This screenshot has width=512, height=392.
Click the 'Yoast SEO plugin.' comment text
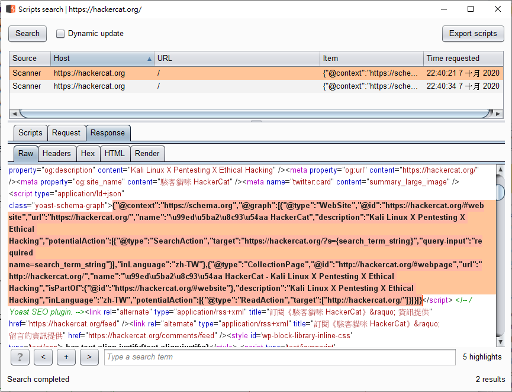click(x=41, y=312)
